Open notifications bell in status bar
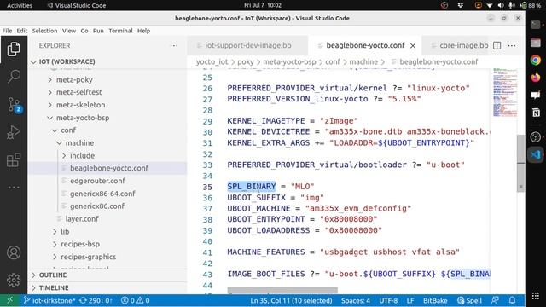 point(512,300)
